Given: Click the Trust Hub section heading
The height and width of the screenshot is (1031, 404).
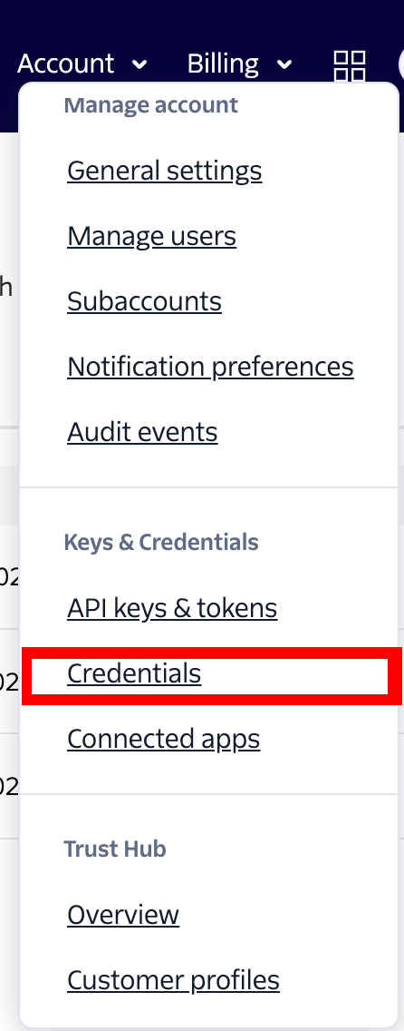Looking at the screenshot, I should coord(115,849).
